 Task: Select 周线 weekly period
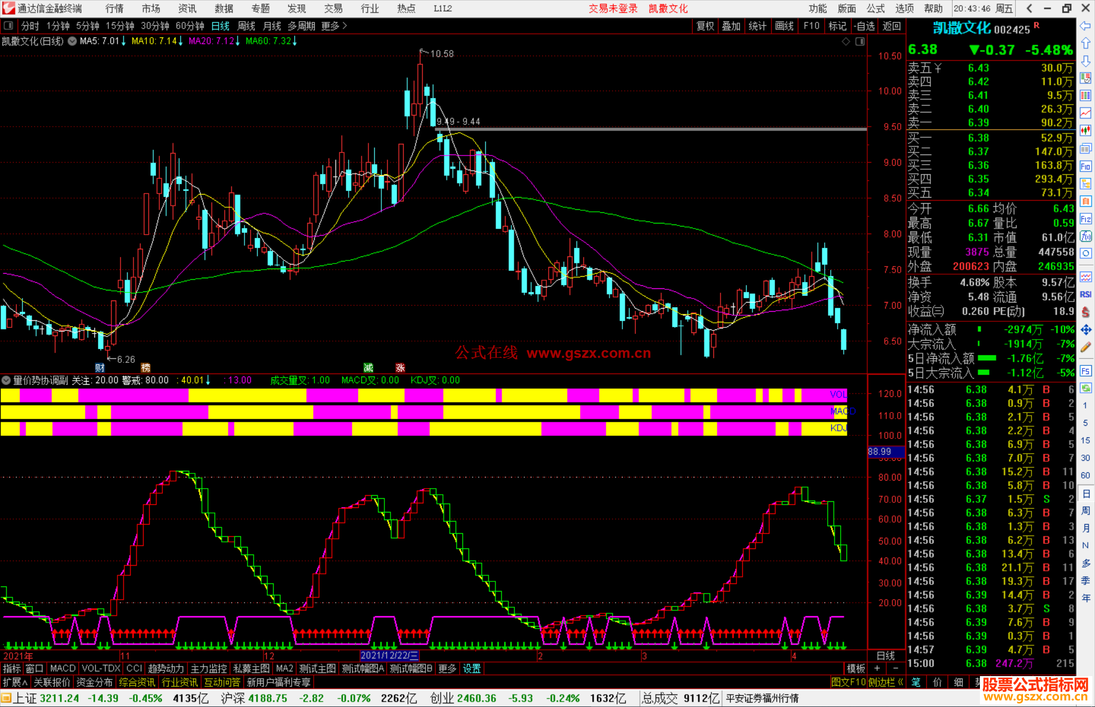pos(246,26)
